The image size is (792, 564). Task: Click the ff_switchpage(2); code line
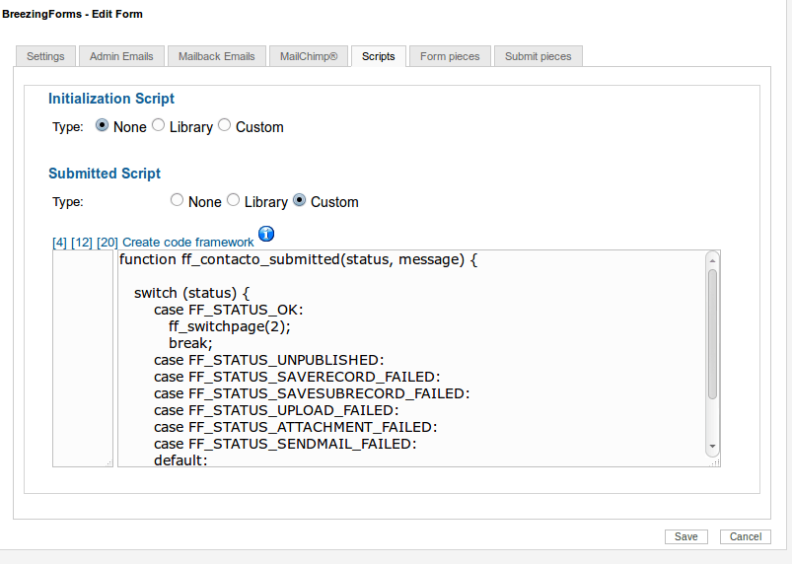point(230,326)
